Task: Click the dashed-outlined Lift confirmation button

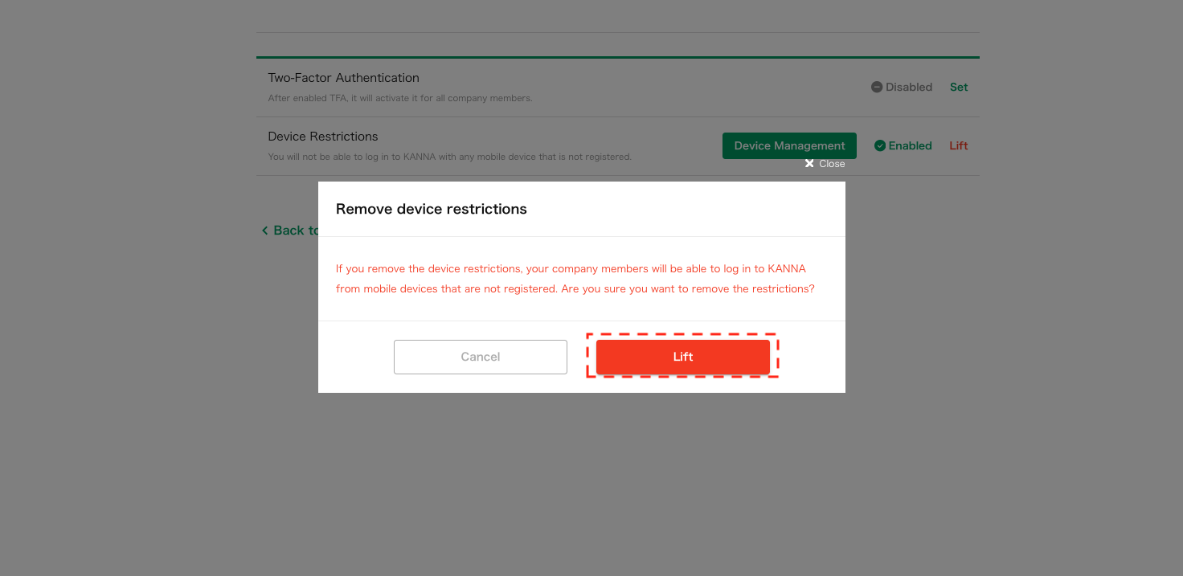Action: point(682,356)
